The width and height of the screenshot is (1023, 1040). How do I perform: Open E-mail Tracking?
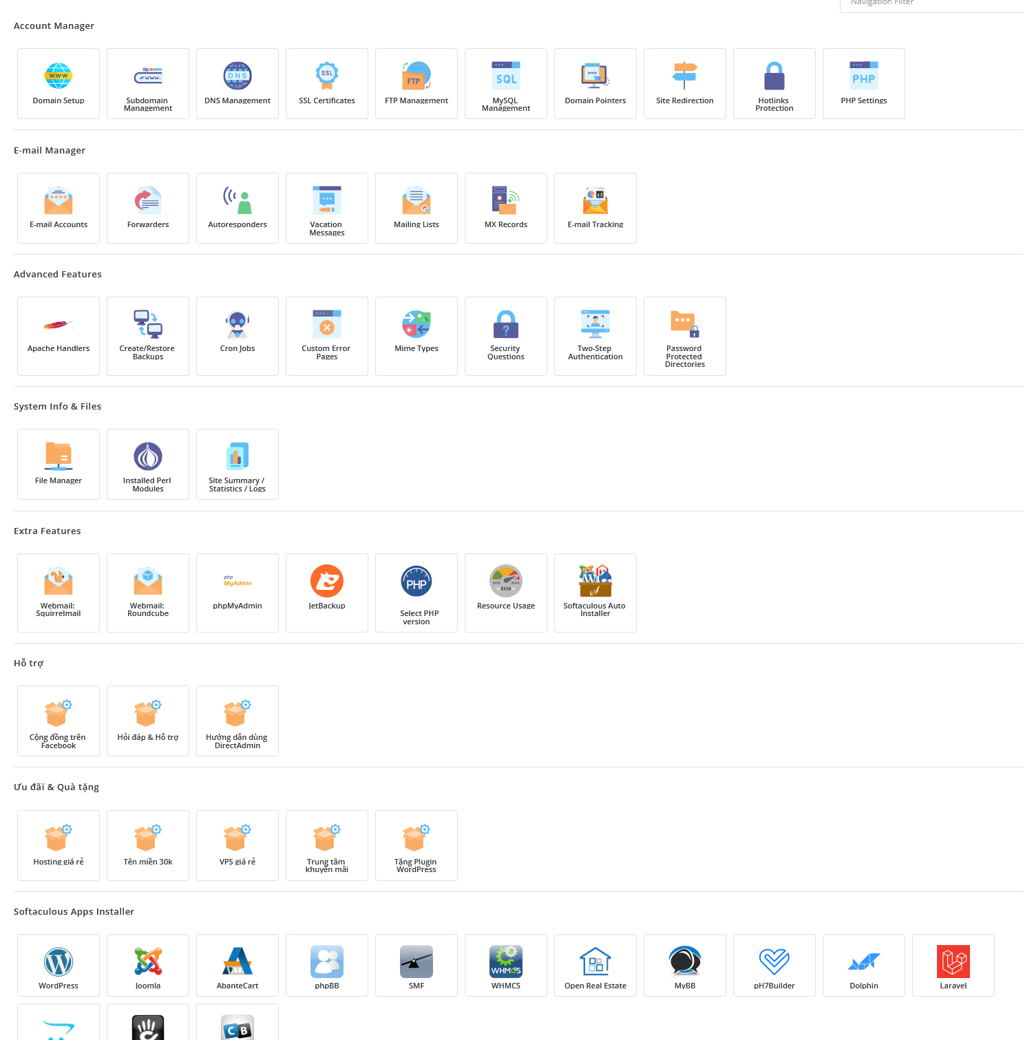pos(595,208)
